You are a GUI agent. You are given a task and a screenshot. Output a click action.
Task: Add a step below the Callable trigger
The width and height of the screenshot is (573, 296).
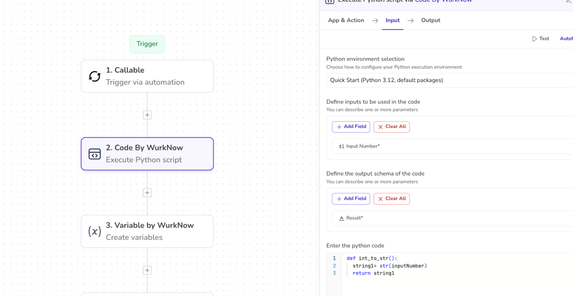147,115
